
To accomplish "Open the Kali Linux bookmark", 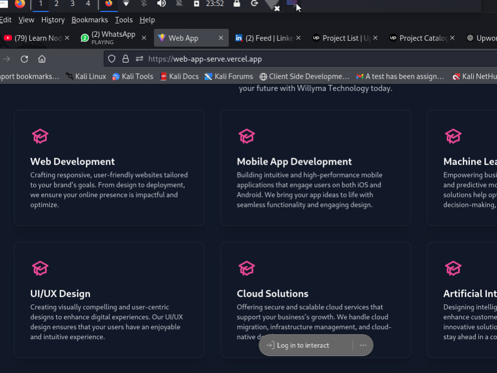I will 86,77.
